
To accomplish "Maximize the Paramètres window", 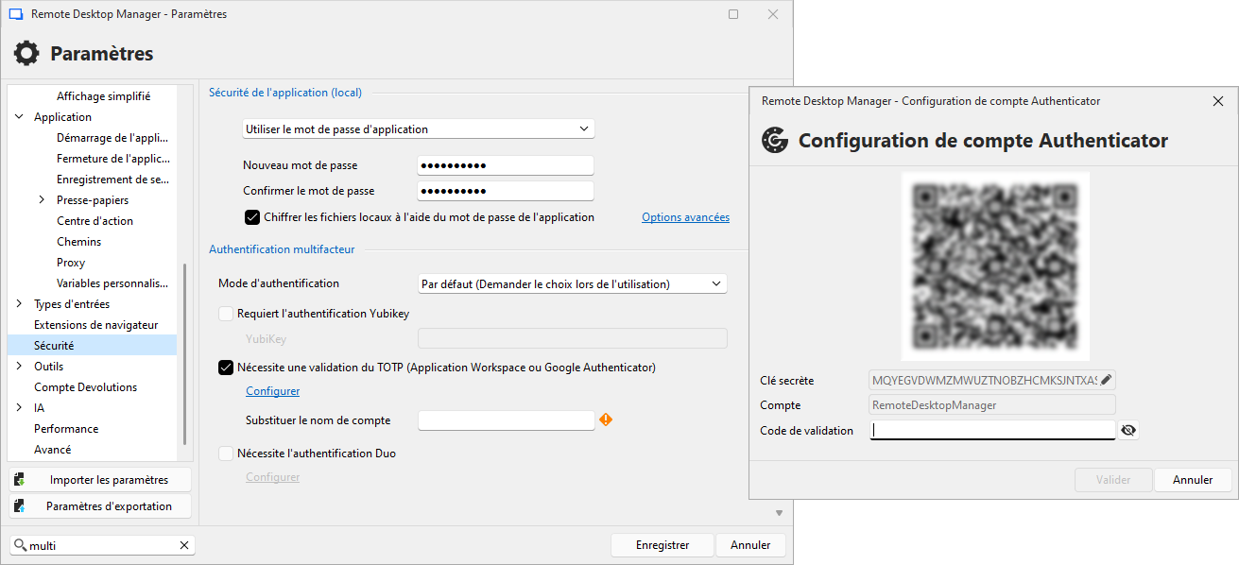I will pyautogui.click(x=733, y=14).
